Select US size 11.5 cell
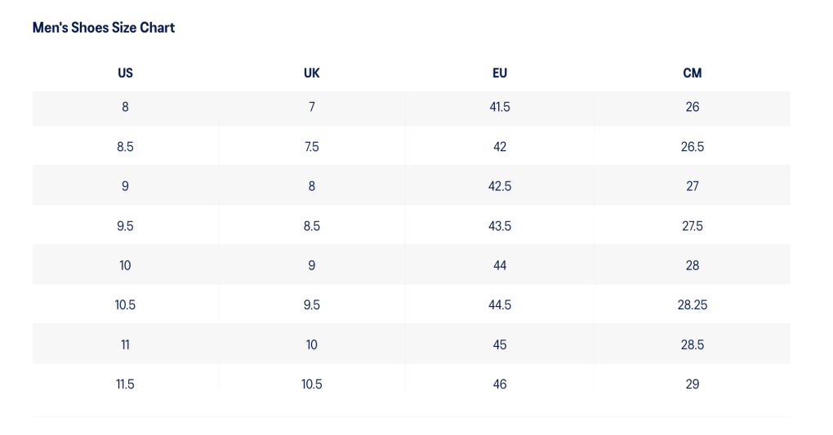The width and height of the screenshot is (833, 435). pyautogui.click(x=125, y=384)
